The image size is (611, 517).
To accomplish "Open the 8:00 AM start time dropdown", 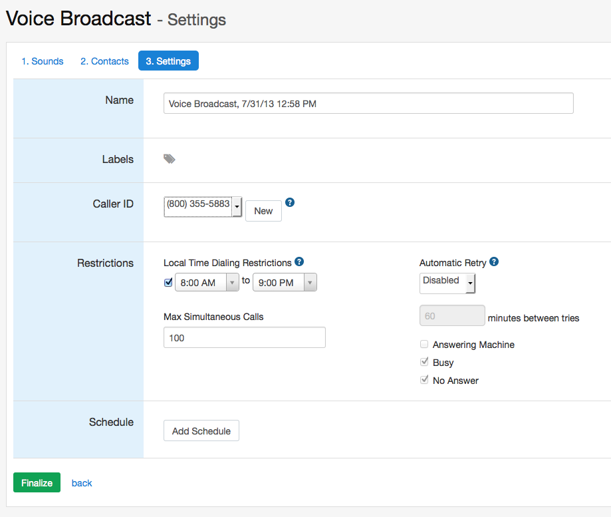I will pyautogui.click(x=207, y=282).
